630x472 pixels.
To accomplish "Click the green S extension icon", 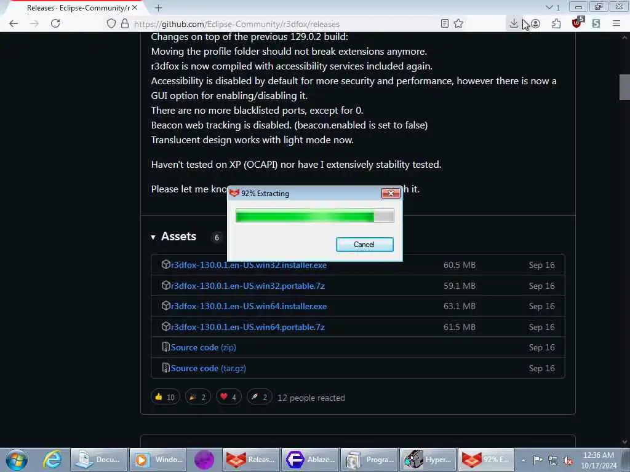I will tap(596, 24).
